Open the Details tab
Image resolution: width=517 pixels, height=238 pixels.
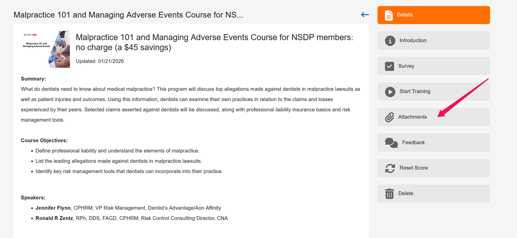434,15
